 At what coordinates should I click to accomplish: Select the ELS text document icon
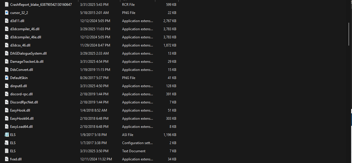tap(7, 151)
